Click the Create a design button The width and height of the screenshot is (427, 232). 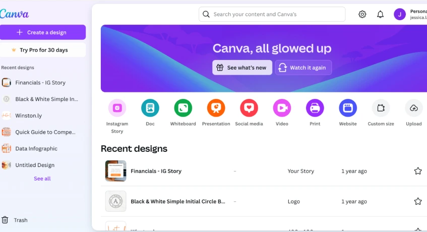[43, 32]
